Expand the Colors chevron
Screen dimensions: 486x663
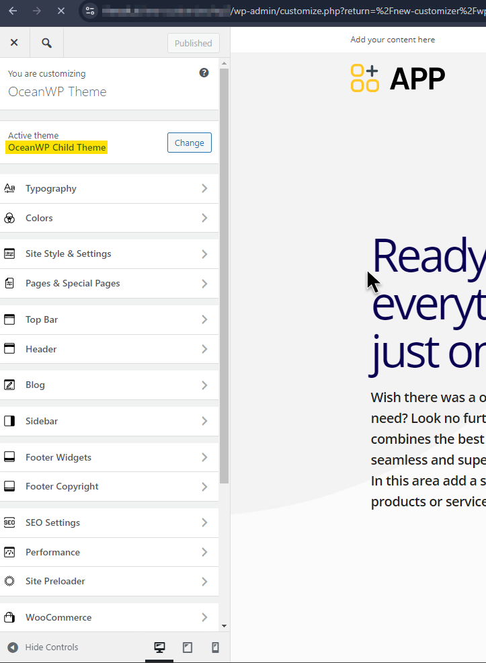coord(204,218)
